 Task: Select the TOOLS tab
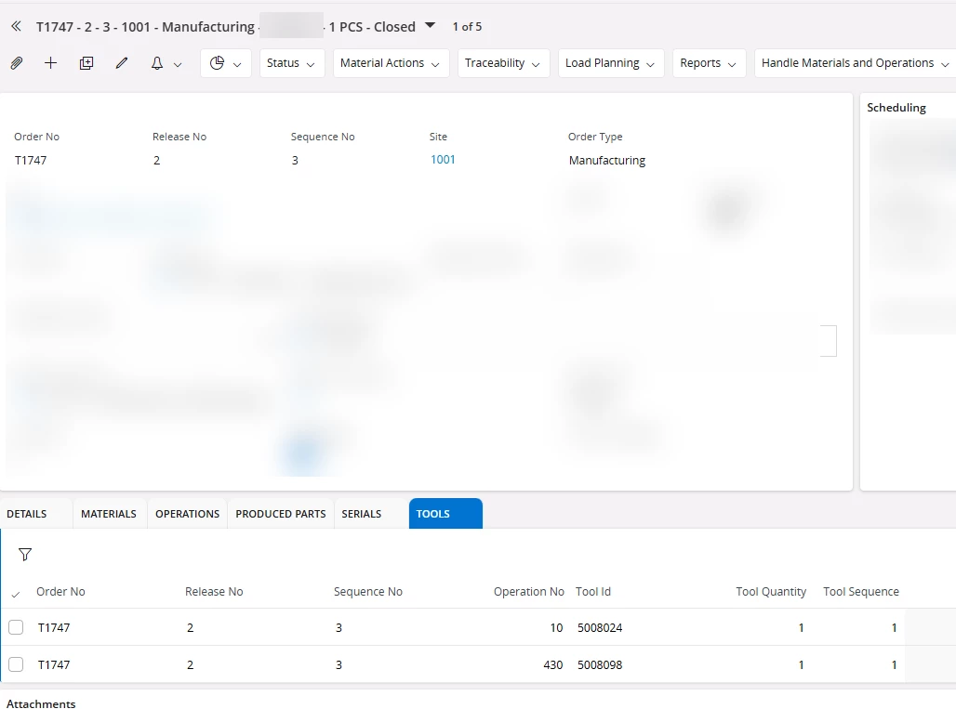point(445,514)
